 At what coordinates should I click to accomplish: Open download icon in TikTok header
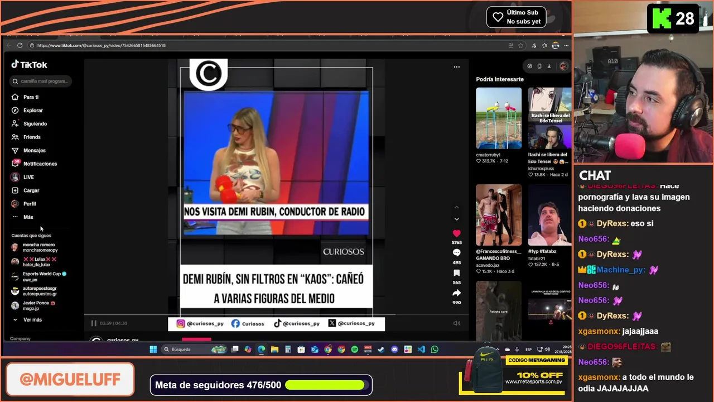tap(549, 66)
